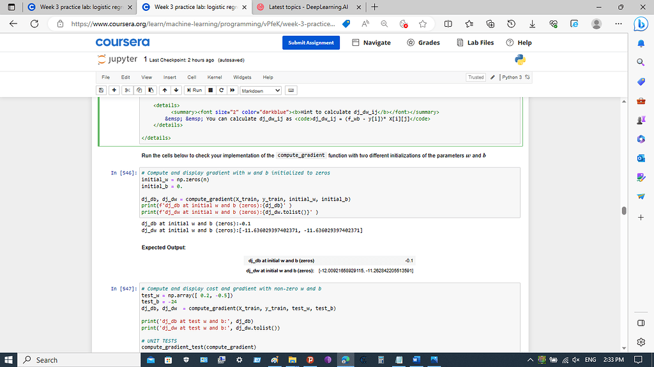Toggle the Trusted notebook indicator
The height and width of the screenshot is (367, 654).
(x=476, y=77)
